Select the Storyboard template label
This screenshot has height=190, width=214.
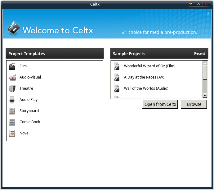coord(29,111)
